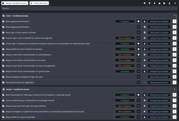Open three-dot menu for Require password change for high-risk users

point(174,77)
